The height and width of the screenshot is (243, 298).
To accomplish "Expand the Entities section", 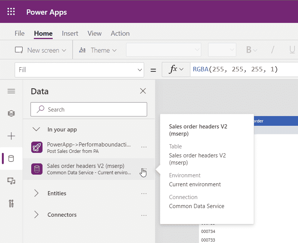I will coord(36,193).
